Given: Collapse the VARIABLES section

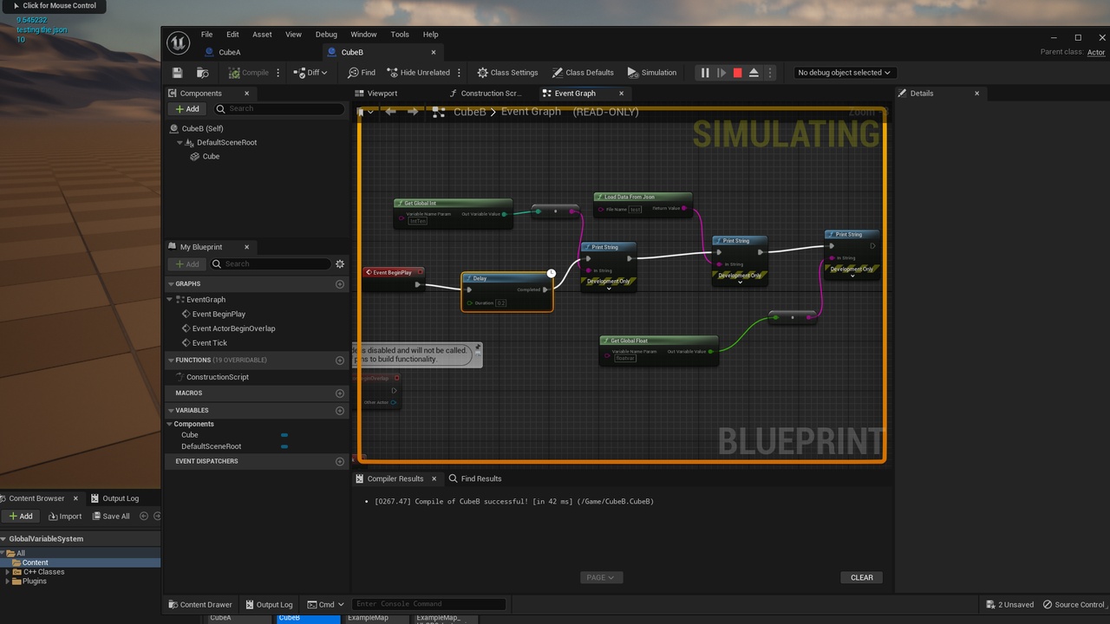Looking at the screenshot, I should tap(171, 410).
